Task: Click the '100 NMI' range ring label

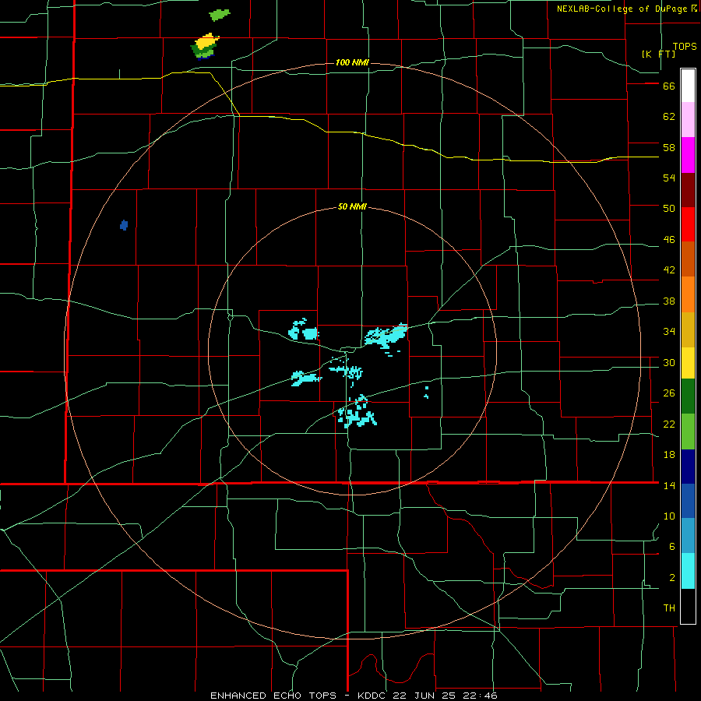Action: pos(352,62)
